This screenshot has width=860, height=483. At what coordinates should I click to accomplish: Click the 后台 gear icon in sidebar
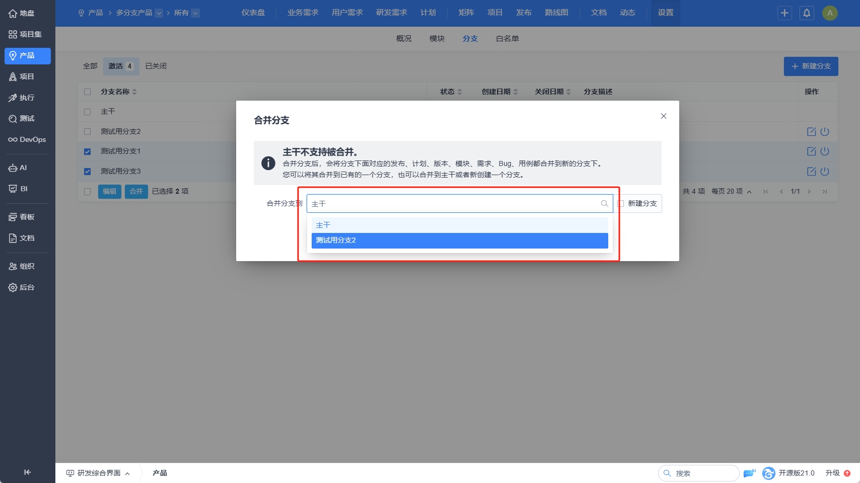[x=13, y=288]
